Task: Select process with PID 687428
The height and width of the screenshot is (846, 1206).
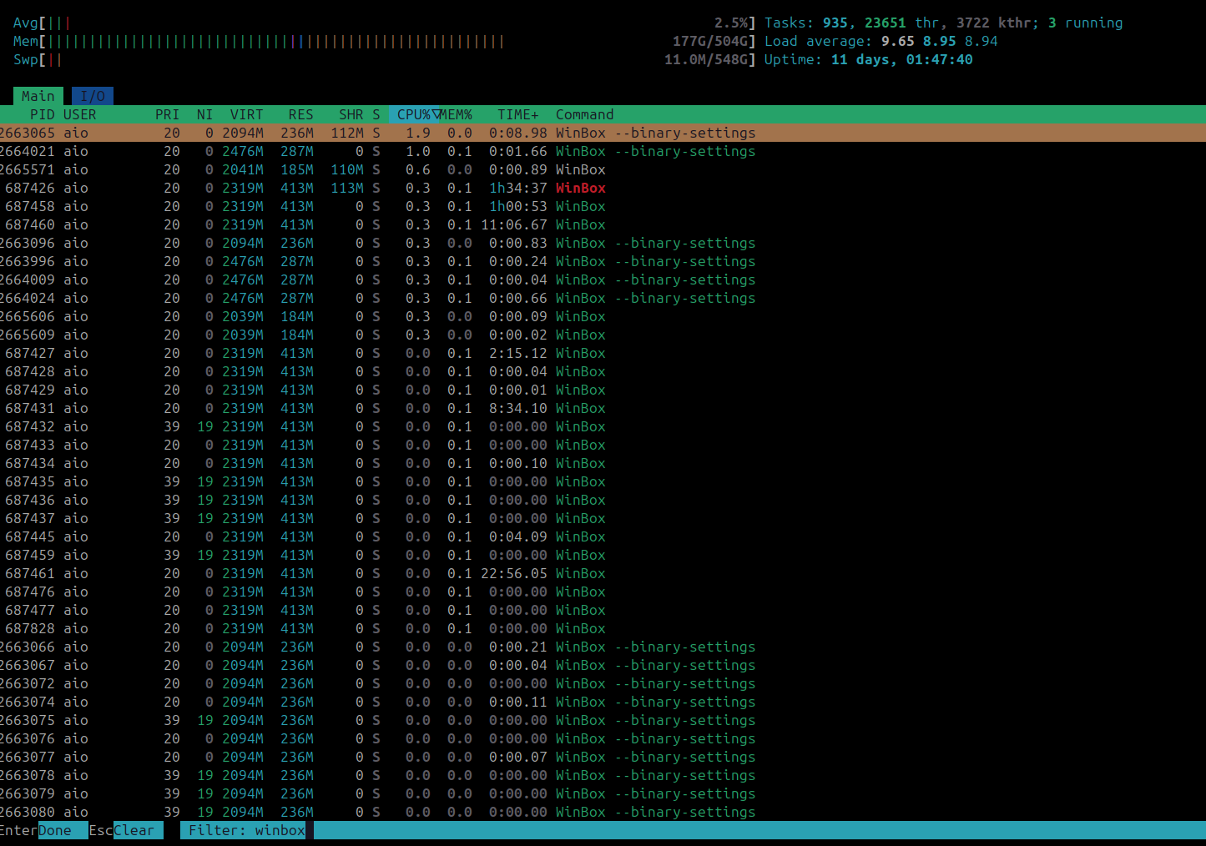Action: 603,371
